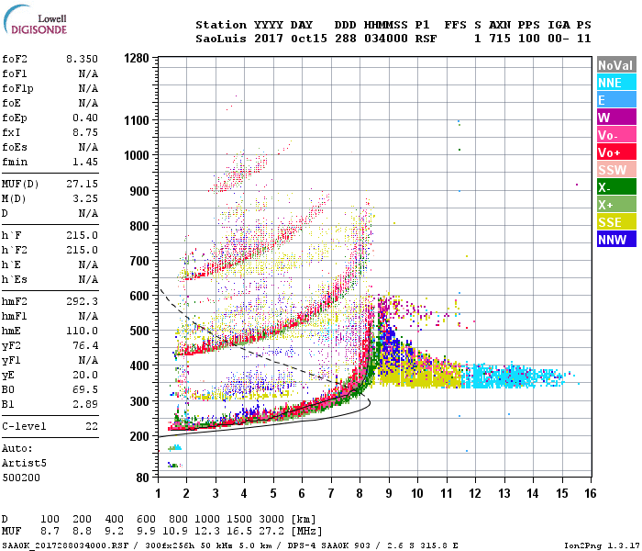
Task: Click the hmE value 110.0
Action: [82, 331]
